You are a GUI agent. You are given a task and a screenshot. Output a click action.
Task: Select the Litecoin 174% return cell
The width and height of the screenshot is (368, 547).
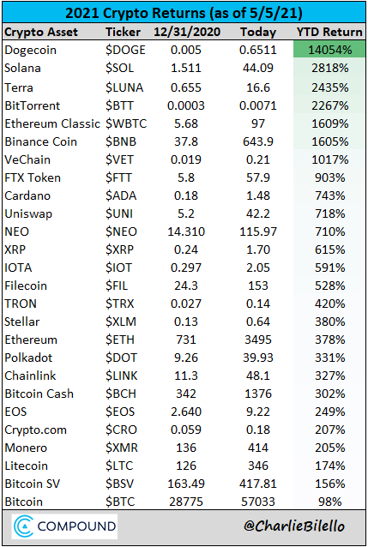pyautogui.click(x=330, y=466)
